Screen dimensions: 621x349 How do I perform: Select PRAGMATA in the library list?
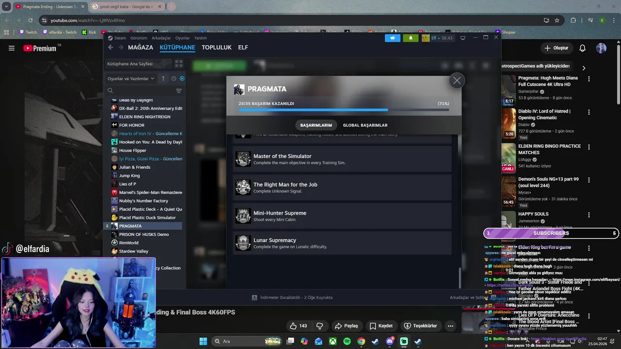point(144,226)
